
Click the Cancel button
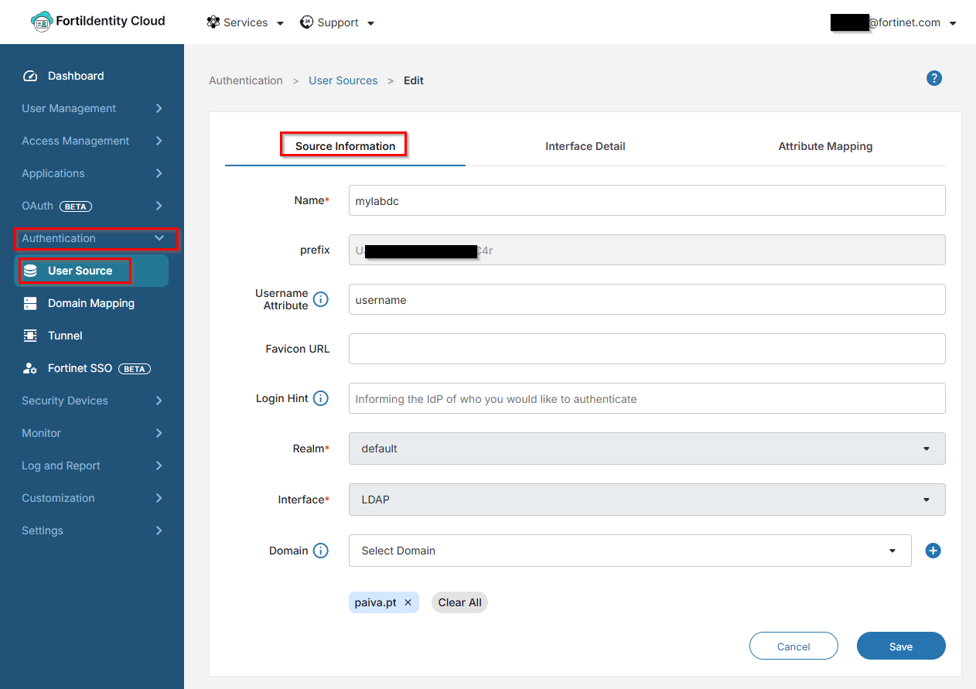pos(793,646)
